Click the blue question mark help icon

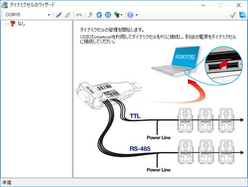[x=130, y=15]
